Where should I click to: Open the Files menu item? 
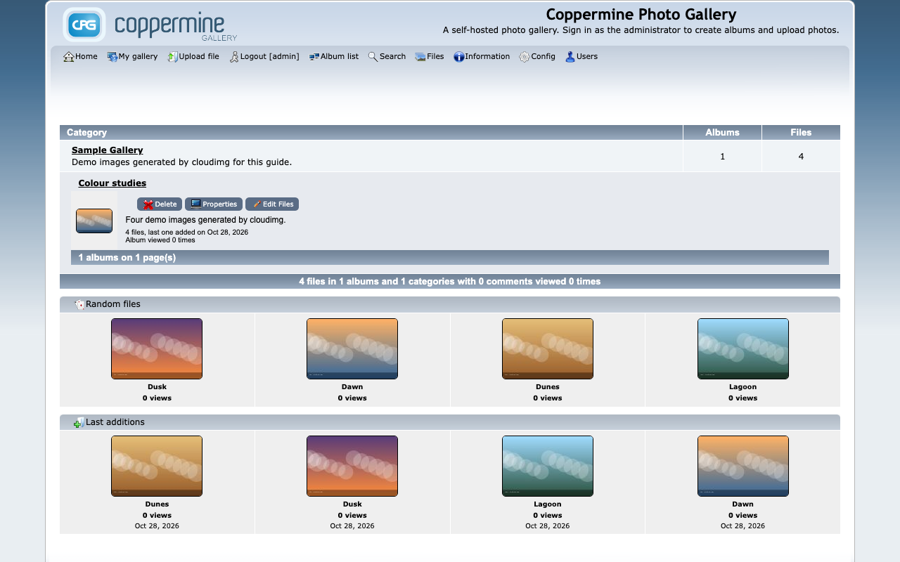tap(430, 56)
